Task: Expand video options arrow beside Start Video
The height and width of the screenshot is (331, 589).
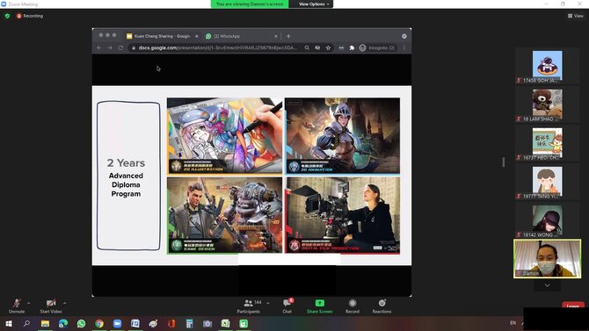Action: pos(65,303)
